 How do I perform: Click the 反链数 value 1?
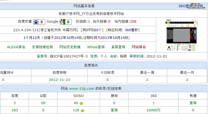pyautogui.click(x=89, y=22)
